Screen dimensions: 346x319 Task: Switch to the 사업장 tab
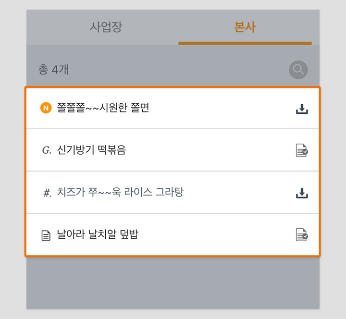pos(106,27)
